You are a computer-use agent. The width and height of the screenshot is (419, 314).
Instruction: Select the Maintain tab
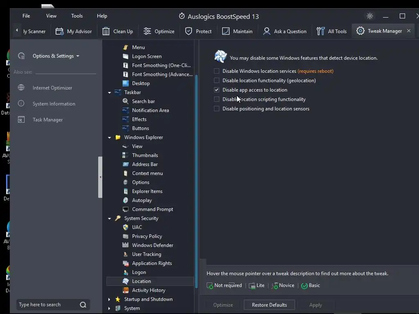point(237,31)
